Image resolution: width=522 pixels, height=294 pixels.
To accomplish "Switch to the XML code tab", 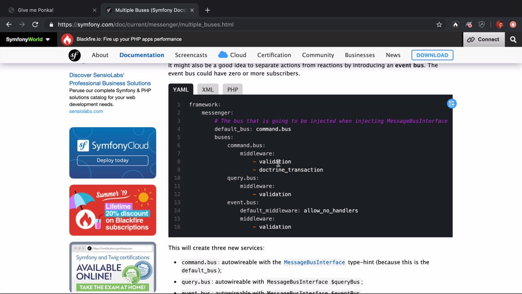I will click(x=208, y=90).
